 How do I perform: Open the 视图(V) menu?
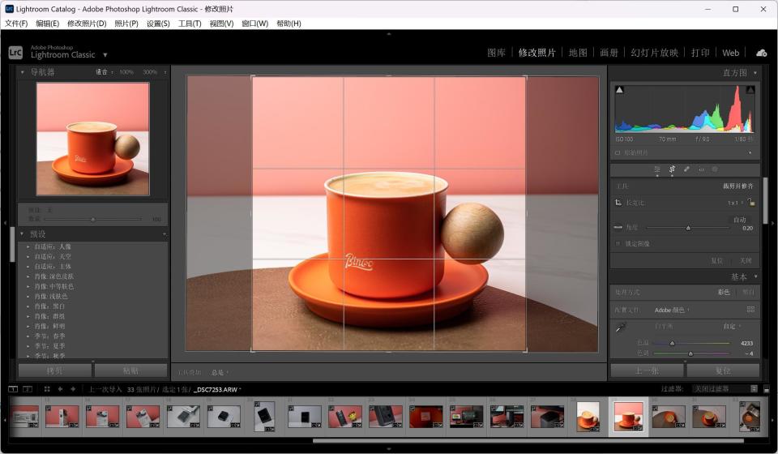[x=221, y=24]
